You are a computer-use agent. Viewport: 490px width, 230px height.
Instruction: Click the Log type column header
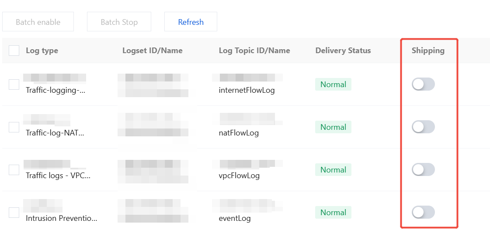pos(42,51)
